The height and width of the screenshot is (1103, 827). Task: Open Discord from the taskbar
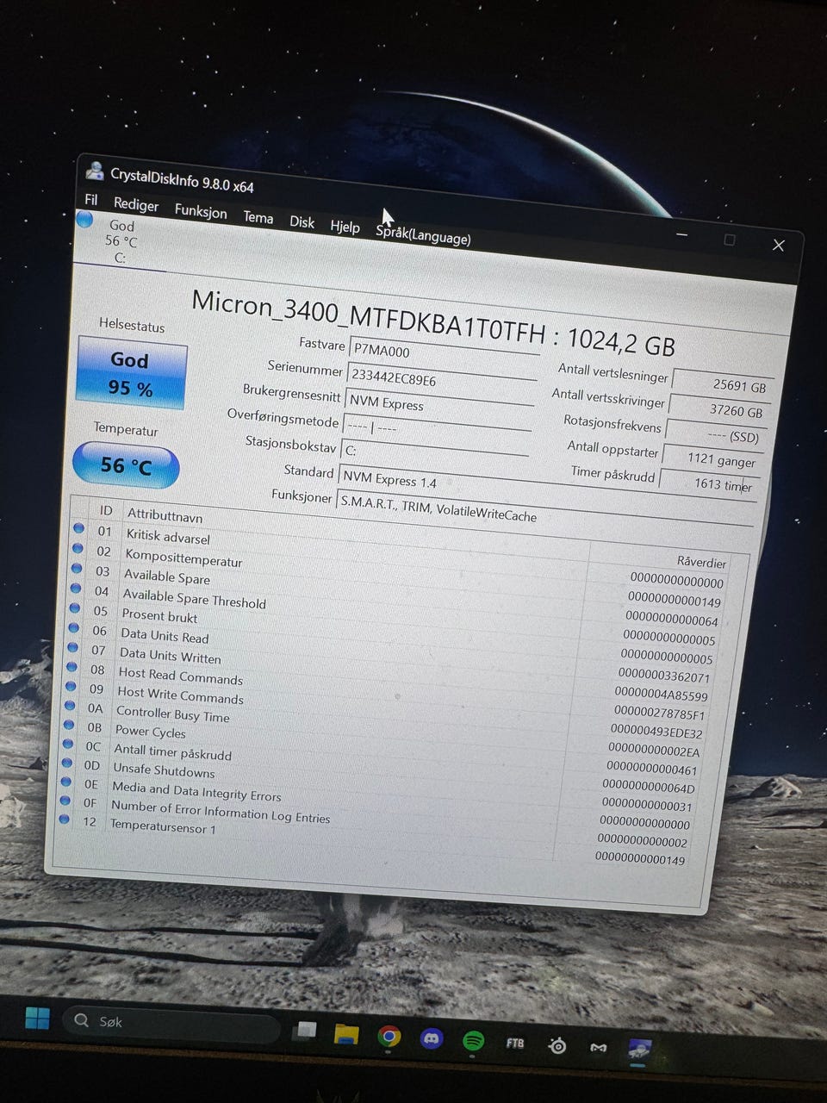tap(432, 1039)
